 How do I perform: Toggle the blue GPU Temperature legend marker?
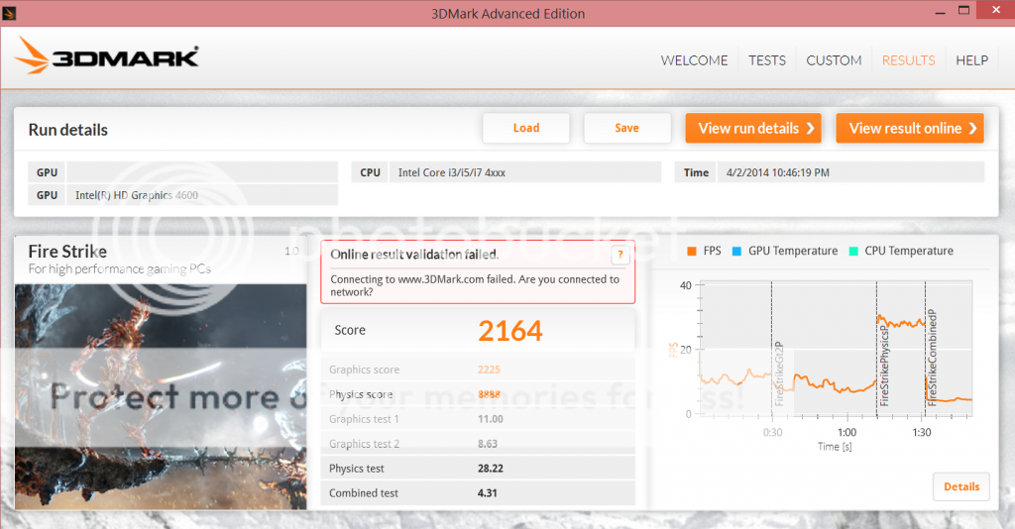click(x=735, y=252)
